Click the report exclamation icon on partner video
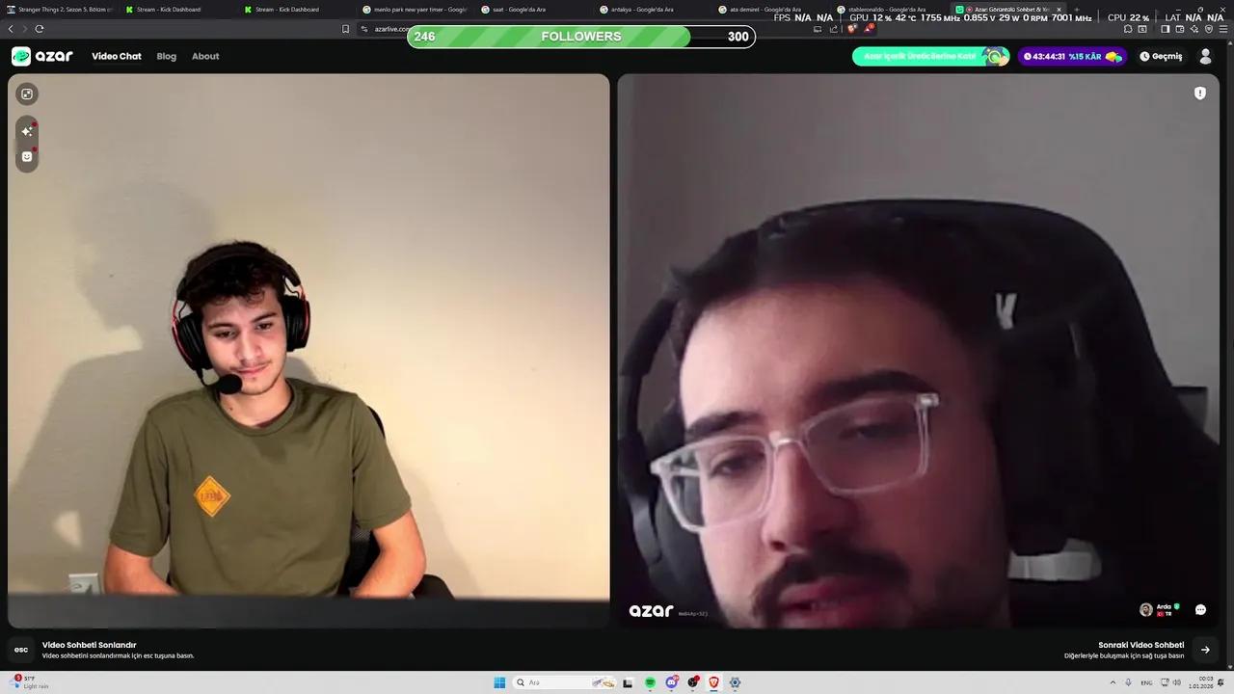 (1199, 93)
